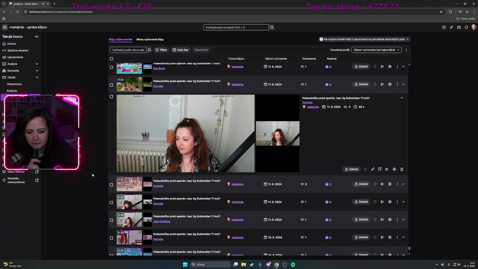Screen dimensions: 478x269
Task: Open the Dátum vytvorenia sort dropdown
Action: tap(376, 50)
